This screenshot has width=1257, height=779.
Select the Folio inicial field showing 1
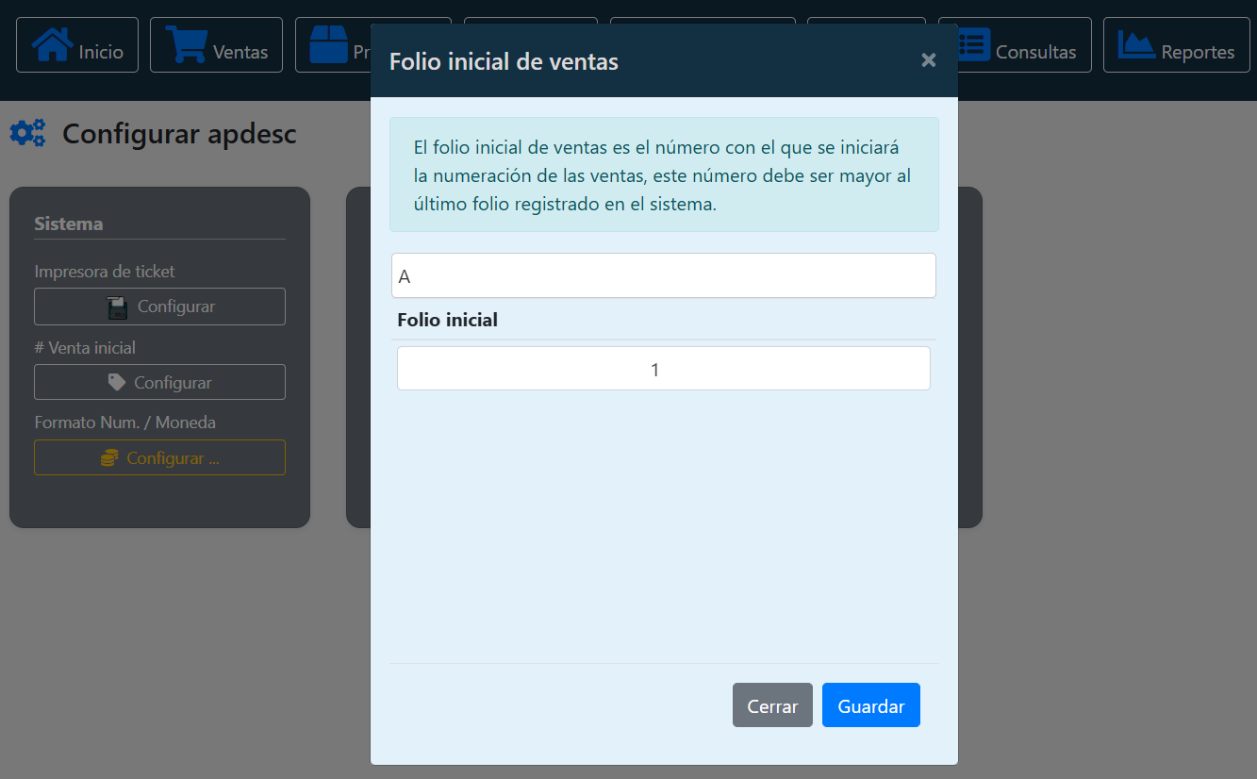coord(663,369)
